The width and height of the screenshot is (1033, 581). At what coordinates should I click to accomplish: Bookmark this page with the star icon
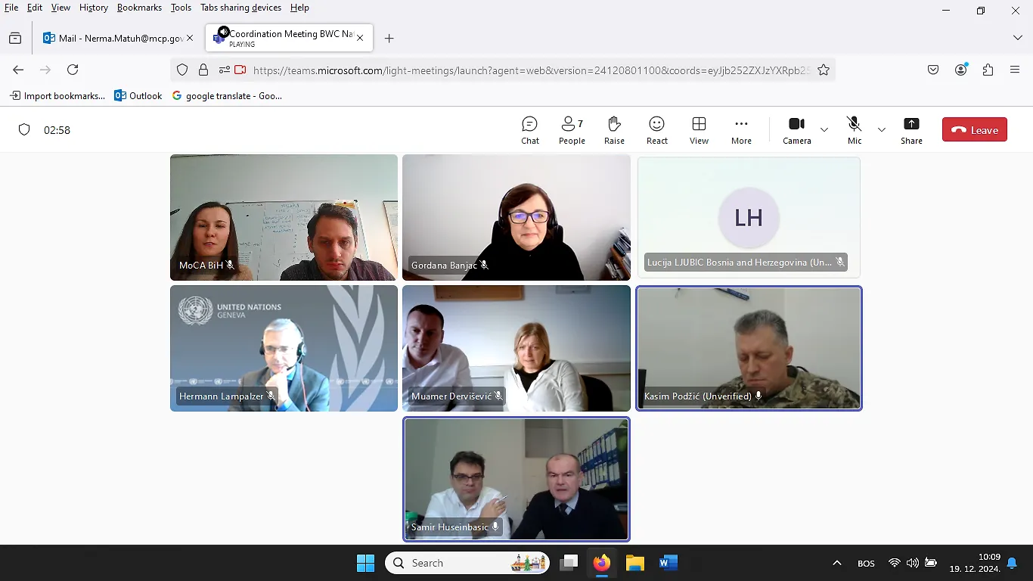tap(824, 70)
